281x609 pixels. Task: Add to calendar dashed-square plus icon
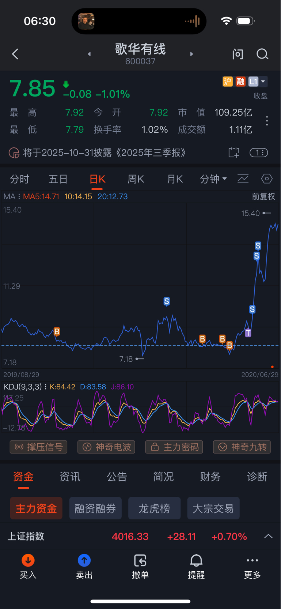[234, 153]
